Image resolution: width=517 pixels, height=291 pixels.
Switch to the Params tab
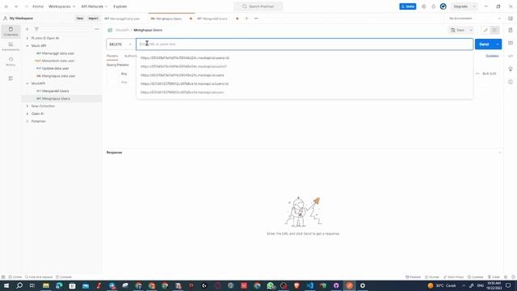pos(112,56)
